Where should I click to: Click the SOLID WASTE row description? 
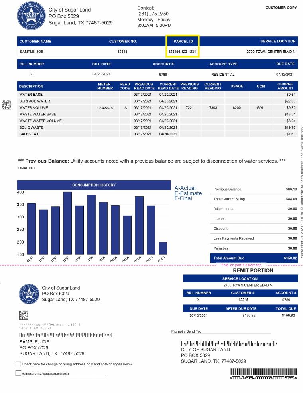click(31, 127)
